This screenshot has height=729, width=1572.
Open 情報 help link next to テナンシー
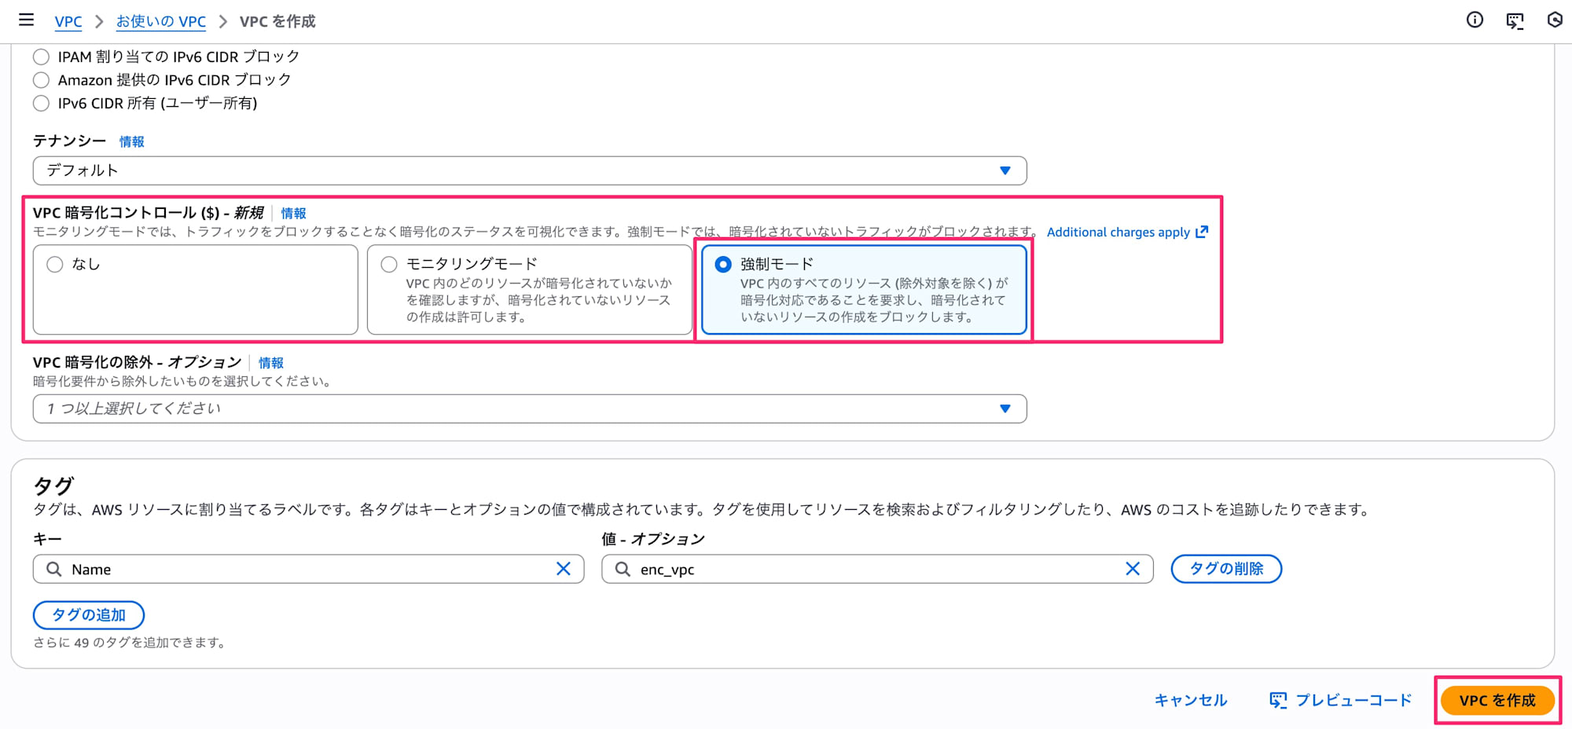pos(132,141)
